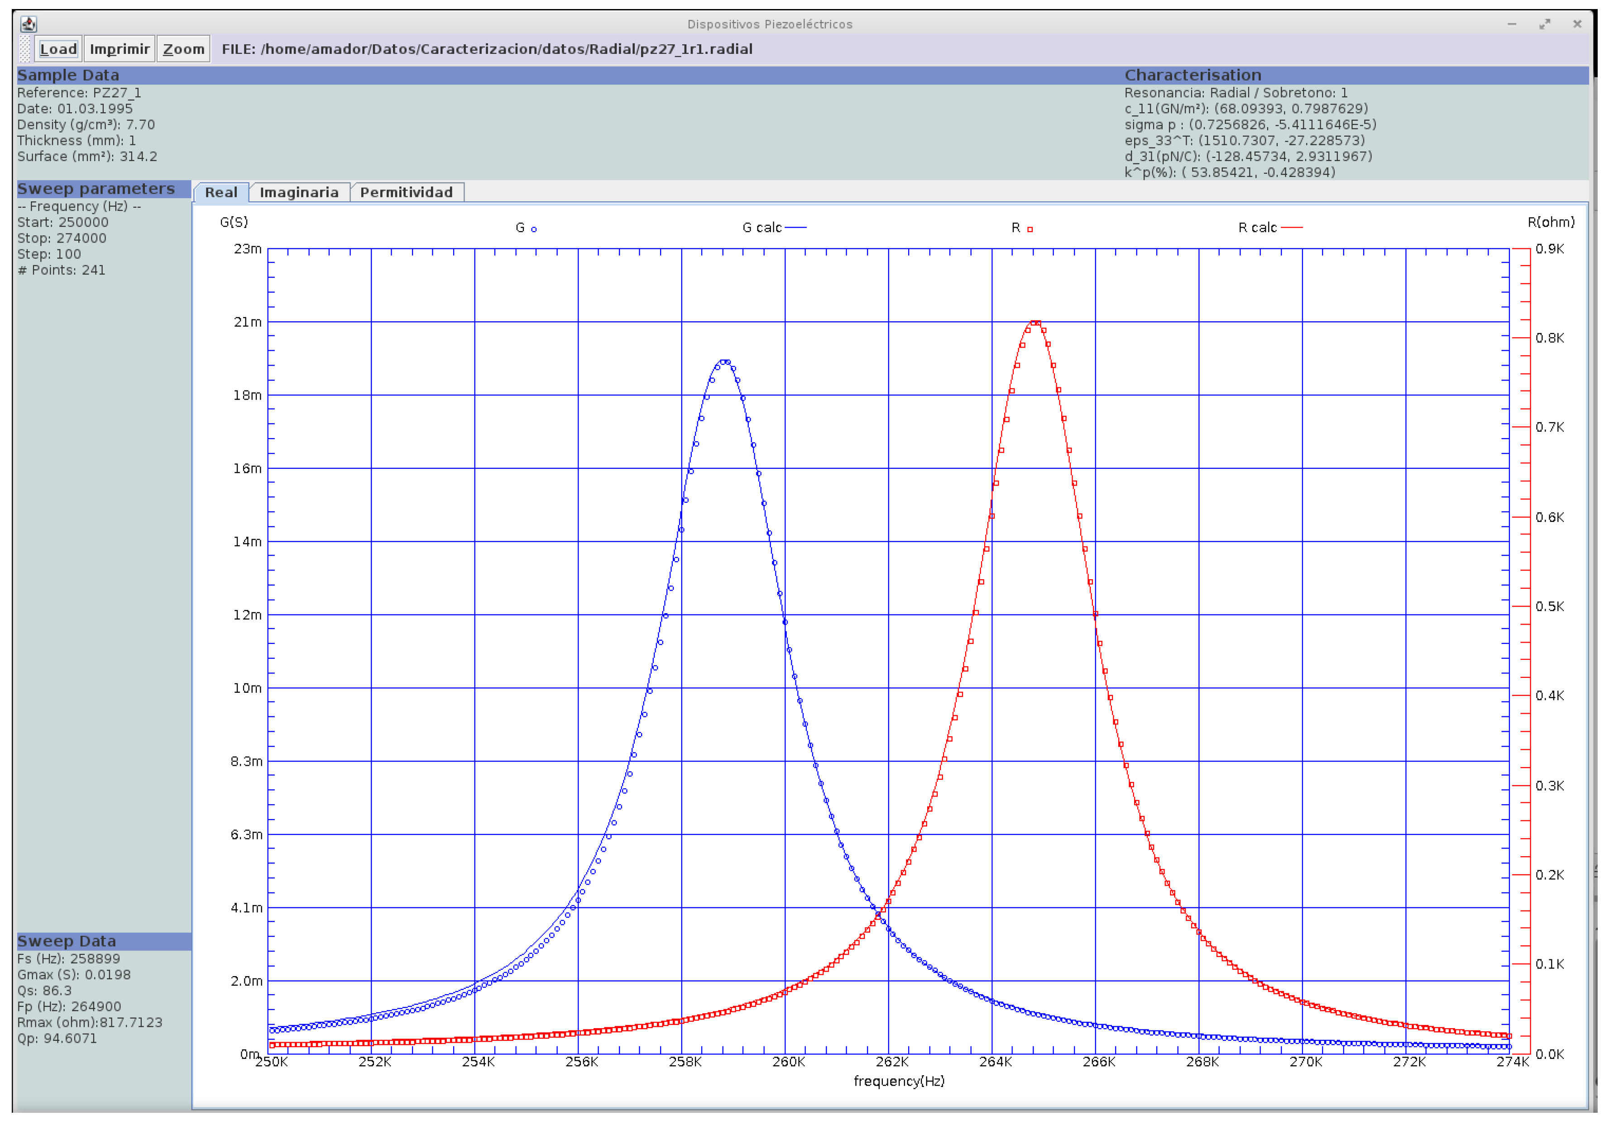Click the dotted toolbar drag handle
1609x1125 pixels.
tap(26, 48)
